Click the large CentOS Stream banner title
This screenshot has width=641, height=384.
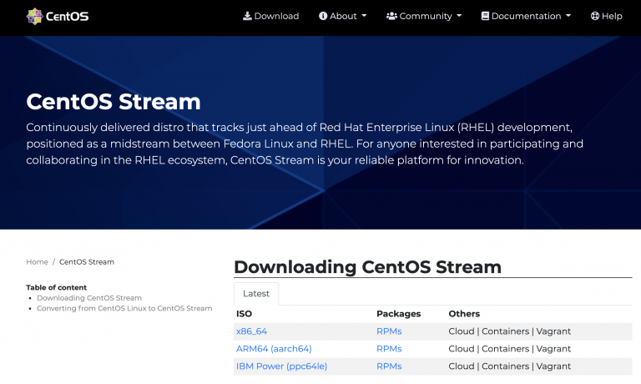coord(114,101)
